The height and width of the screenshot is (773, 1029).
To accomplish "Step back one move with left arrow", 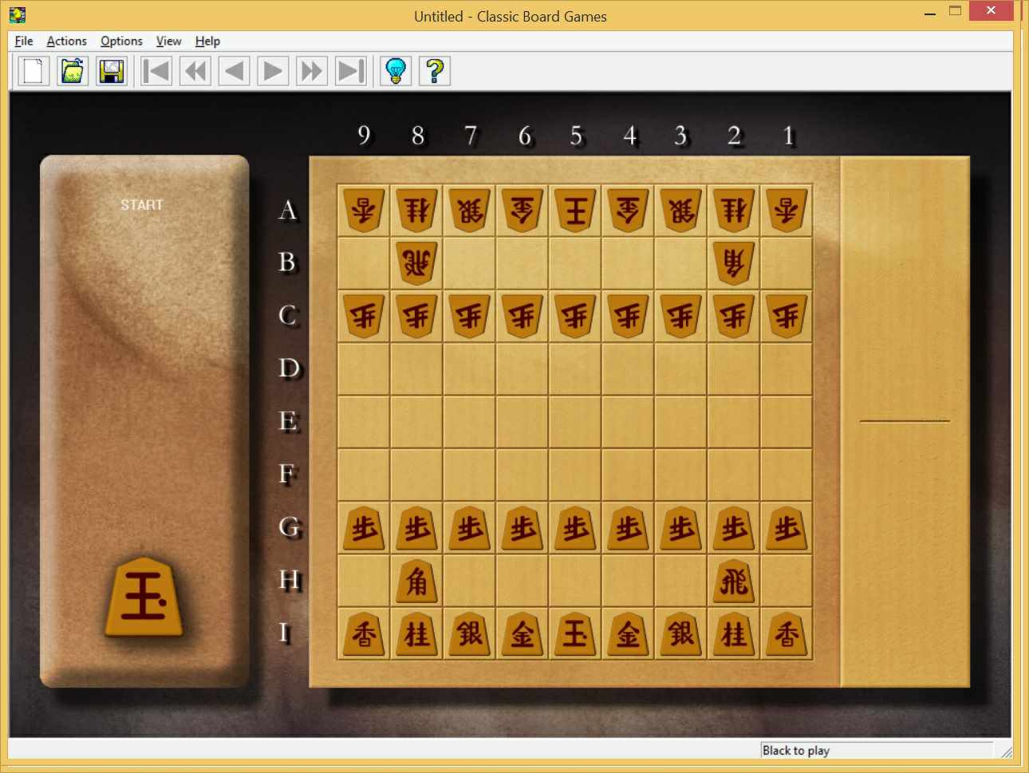I will [235, 71].
